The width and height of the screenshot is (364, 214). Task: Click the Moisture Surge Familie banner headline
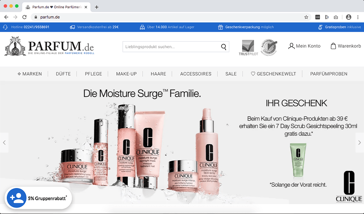(142, 93)
